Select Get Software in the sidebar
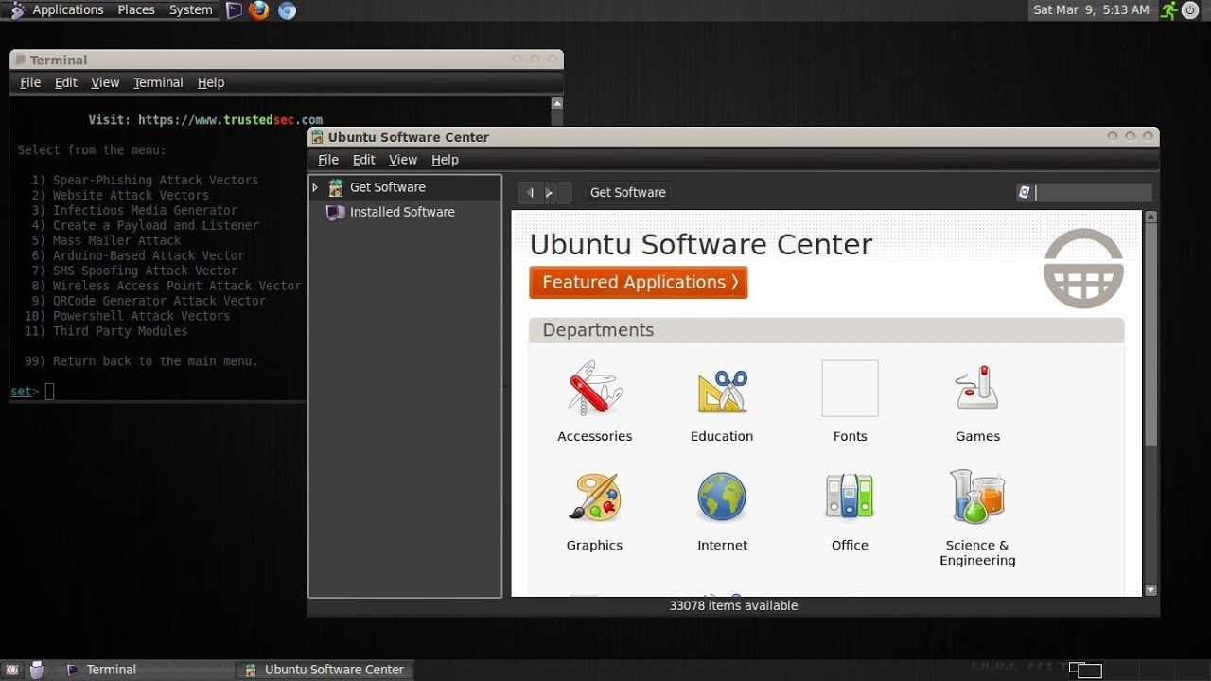Image resolution: width=1211 pixels, height=681 pixels. point(405,187)
